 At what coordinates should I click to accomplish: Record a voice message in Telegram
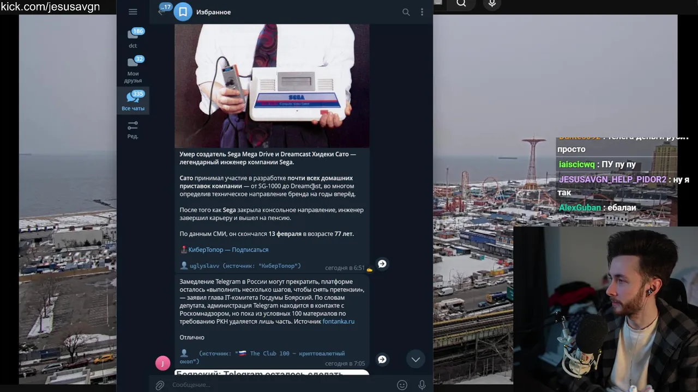click(x=422, y=385)
